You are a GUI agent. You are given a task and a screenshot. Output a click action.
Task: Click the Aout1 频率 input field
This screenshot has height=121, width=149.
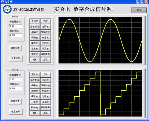click(x=16, y=35)
